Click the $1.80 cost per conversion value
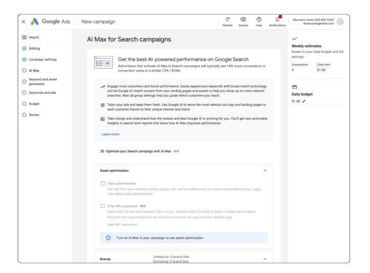Image resolution: width=370 pixels, height=273 pixels. coord(321,70)
